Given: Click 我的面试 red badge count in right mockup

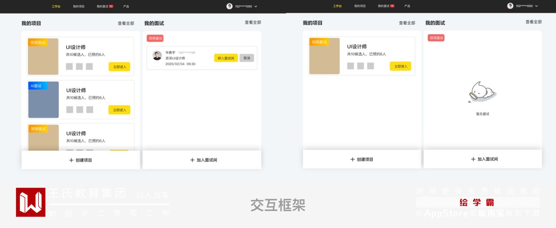Looking at the screenshot, I should [393, 6].
